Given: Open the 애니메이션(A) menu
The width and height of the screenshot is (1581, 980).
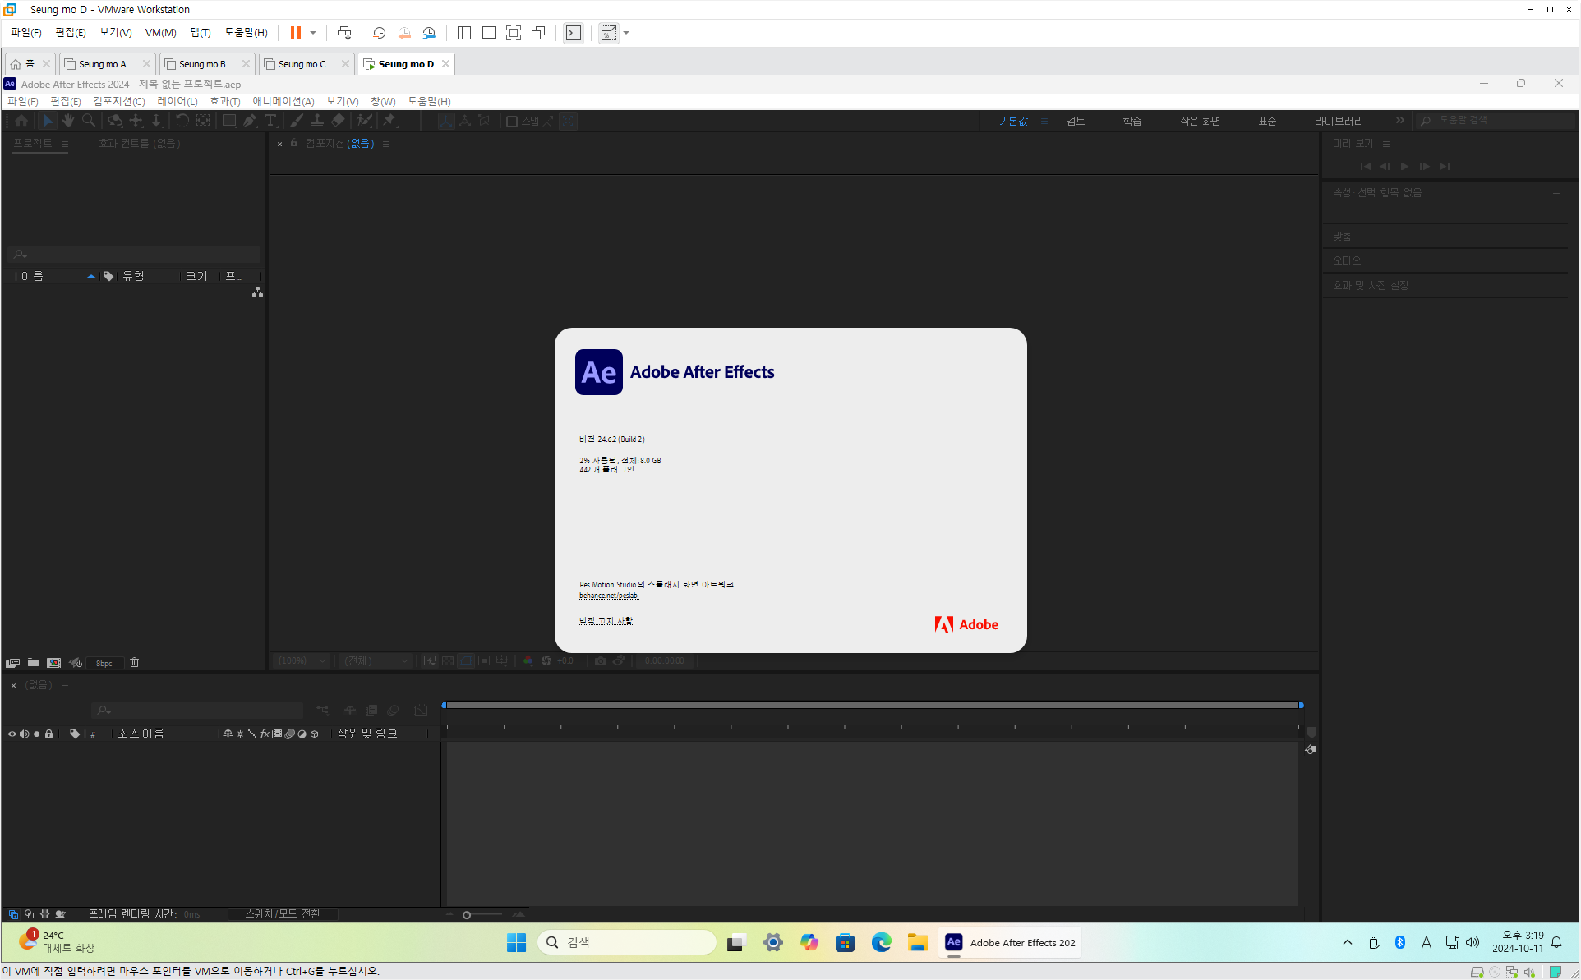Looking at the screenshot, I should (x=283, y=101).
